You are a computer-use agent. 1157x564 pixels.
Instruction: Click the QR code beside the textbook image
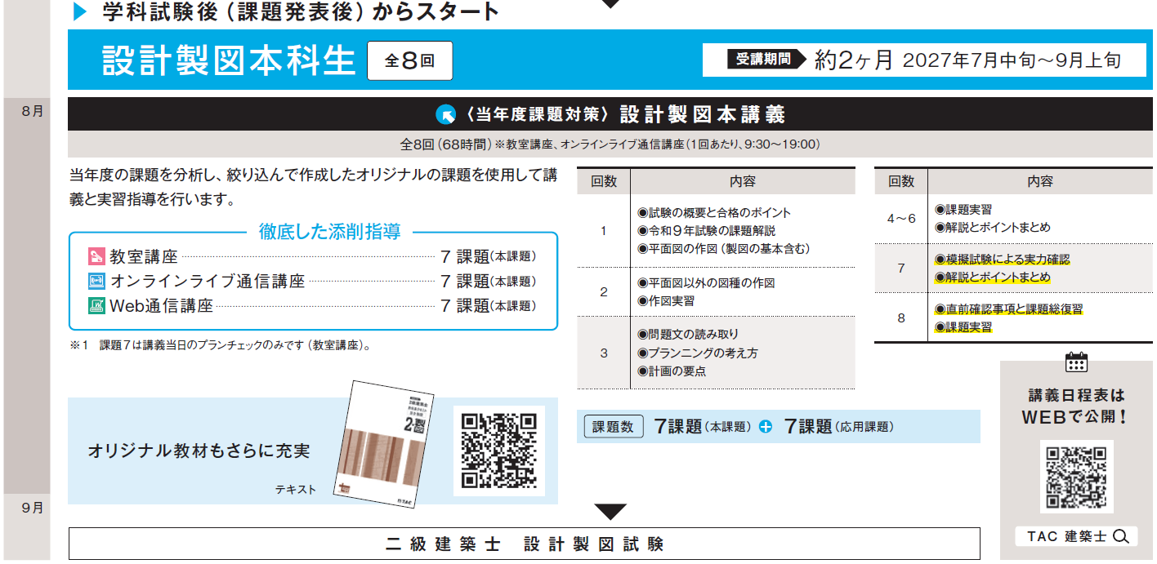pos(499,451)
